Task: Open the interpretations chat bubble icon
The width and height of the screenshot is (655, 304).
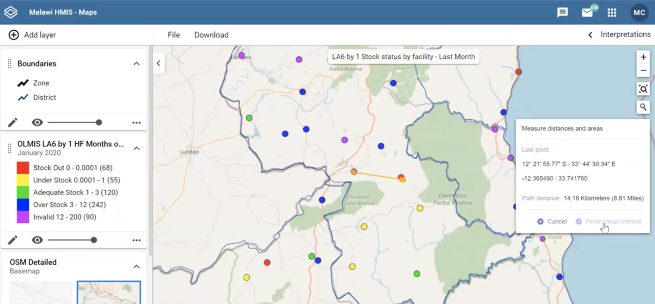Action: pyautogui.click(x=562, y=12)
